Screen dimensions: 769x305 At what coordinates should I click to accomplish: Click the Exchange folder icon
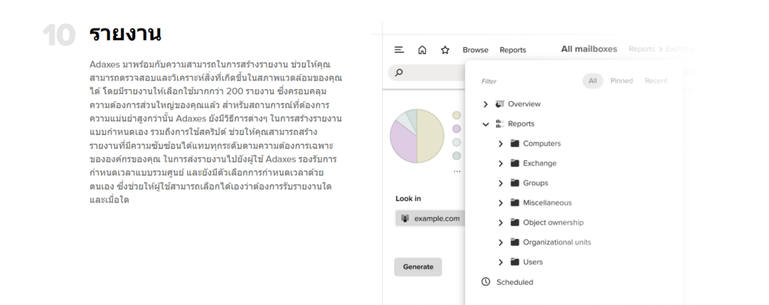pos(515,163)
